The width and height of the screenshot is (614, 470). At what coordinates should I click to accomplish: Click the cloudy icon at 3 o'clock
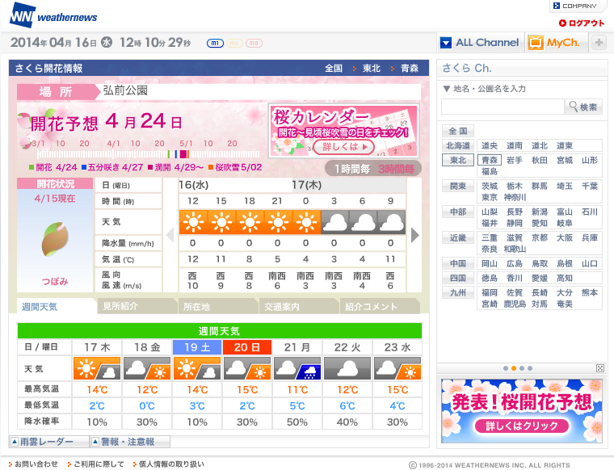point(334,222)
